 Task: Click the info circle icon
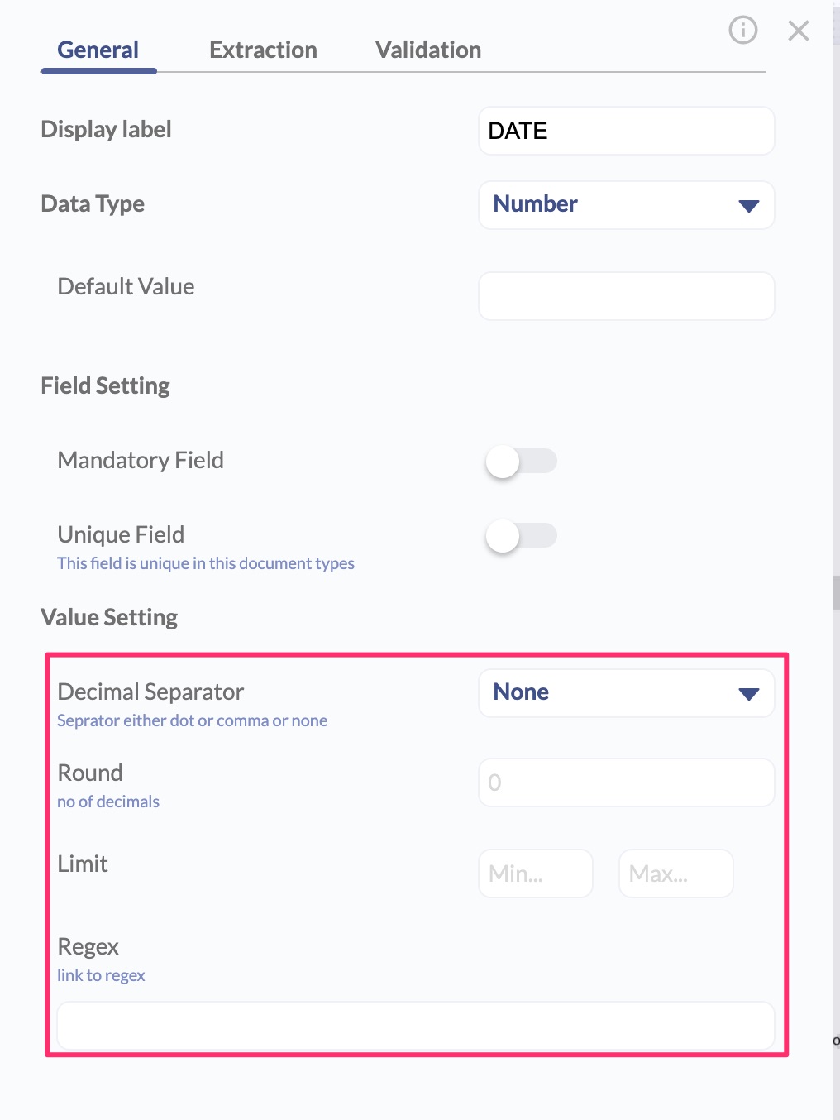tap(742, 31)
